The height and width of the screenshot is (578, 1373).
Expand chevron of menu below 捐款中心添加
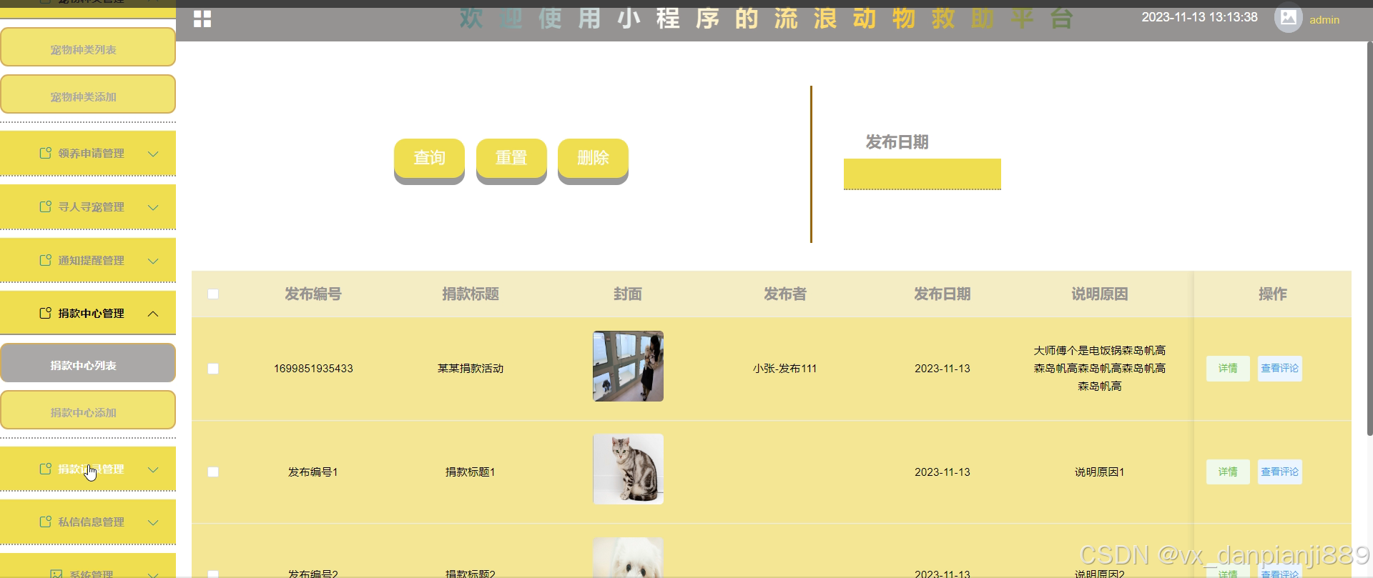click(x=153, y=469)
